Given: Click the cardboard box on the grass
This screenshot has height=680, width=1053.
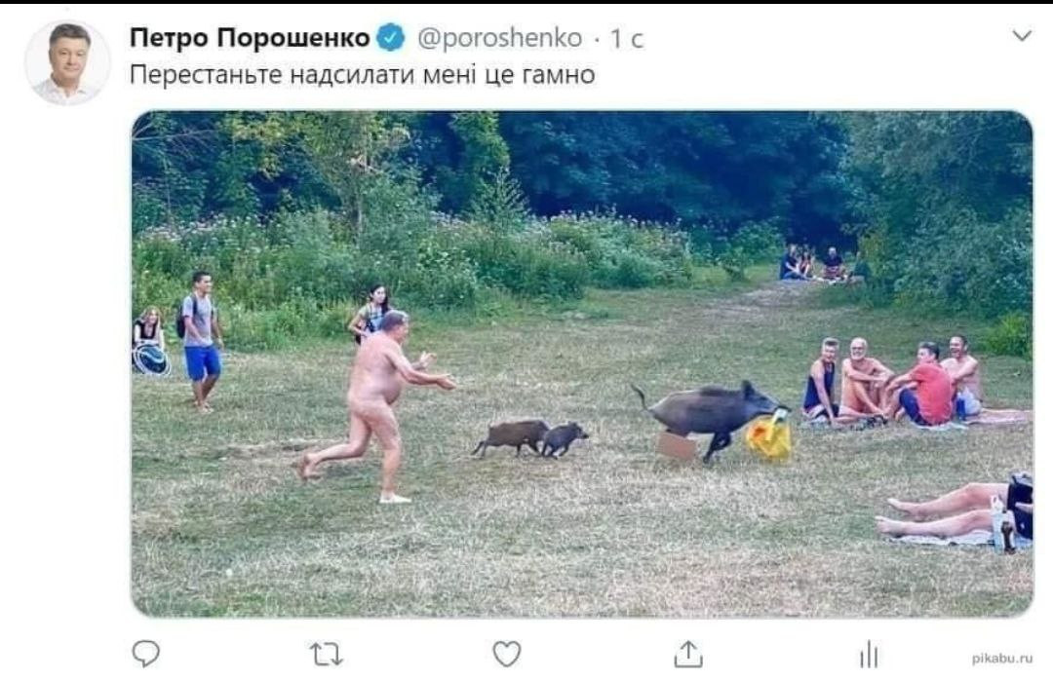Looking at the screenshot, I should click(x=677, y=445).
